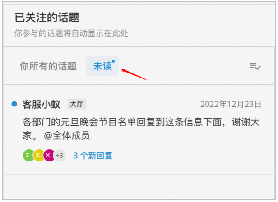
Task: Click the magenta X avatar
Action: (x=49, y=155)
